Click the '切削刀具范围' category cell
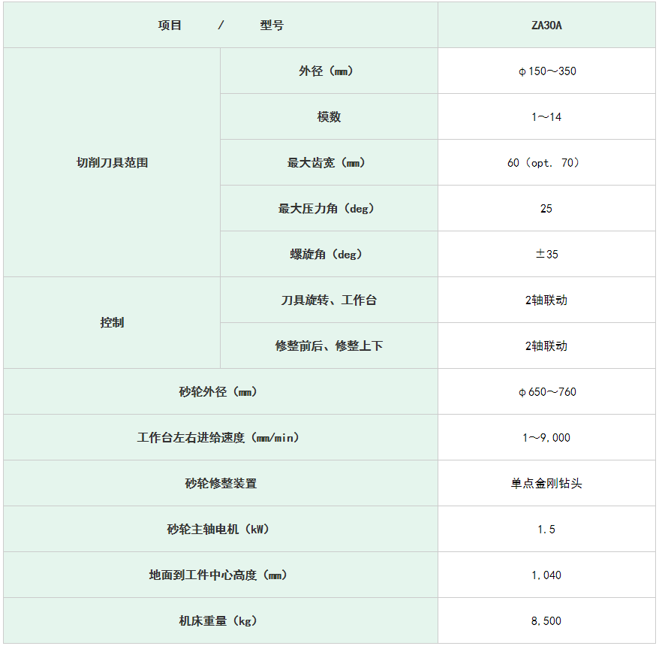The height and width of the screenshot is (646, 659). tap(112, 162)
